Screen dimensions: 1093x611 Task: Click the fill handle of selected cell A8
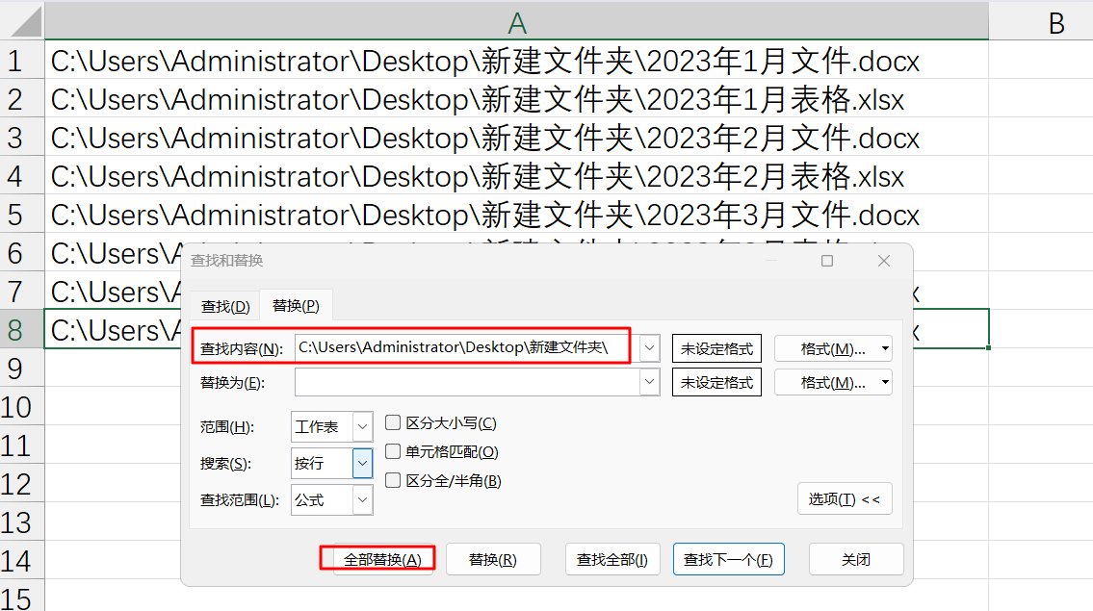[x=988, y=347]
